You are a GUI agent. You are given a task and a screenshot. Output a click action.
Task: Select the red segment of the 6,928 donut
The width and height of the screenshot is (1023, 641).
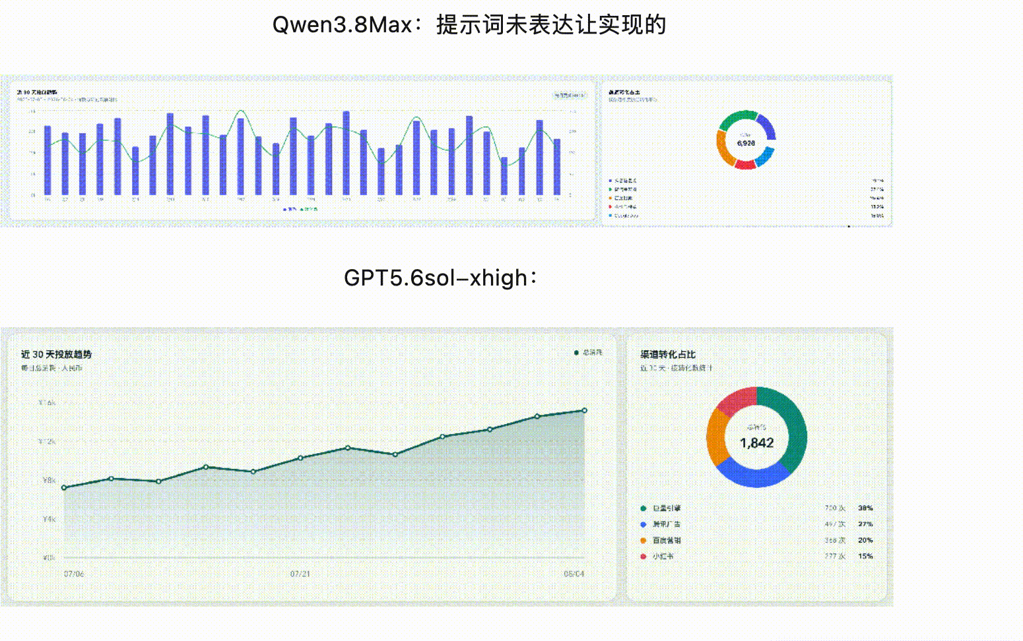[x=745, y=165]
